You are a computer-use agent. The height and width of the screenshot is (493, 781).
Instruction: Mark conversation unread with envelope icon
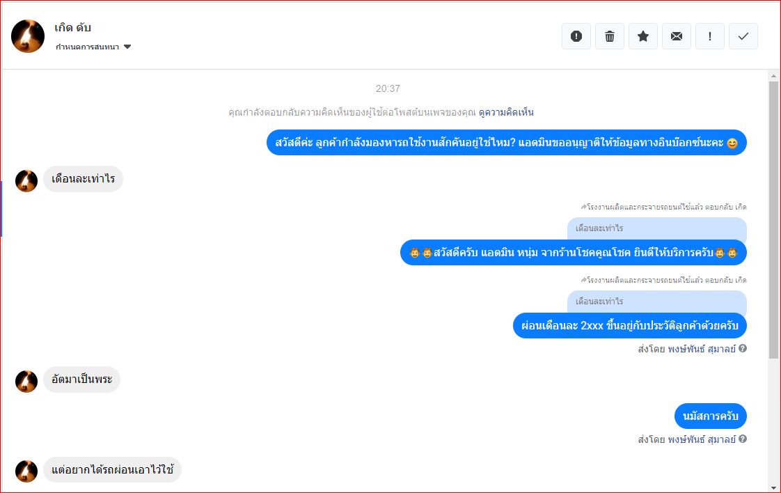pyautogui.click(x=677, y=36)
